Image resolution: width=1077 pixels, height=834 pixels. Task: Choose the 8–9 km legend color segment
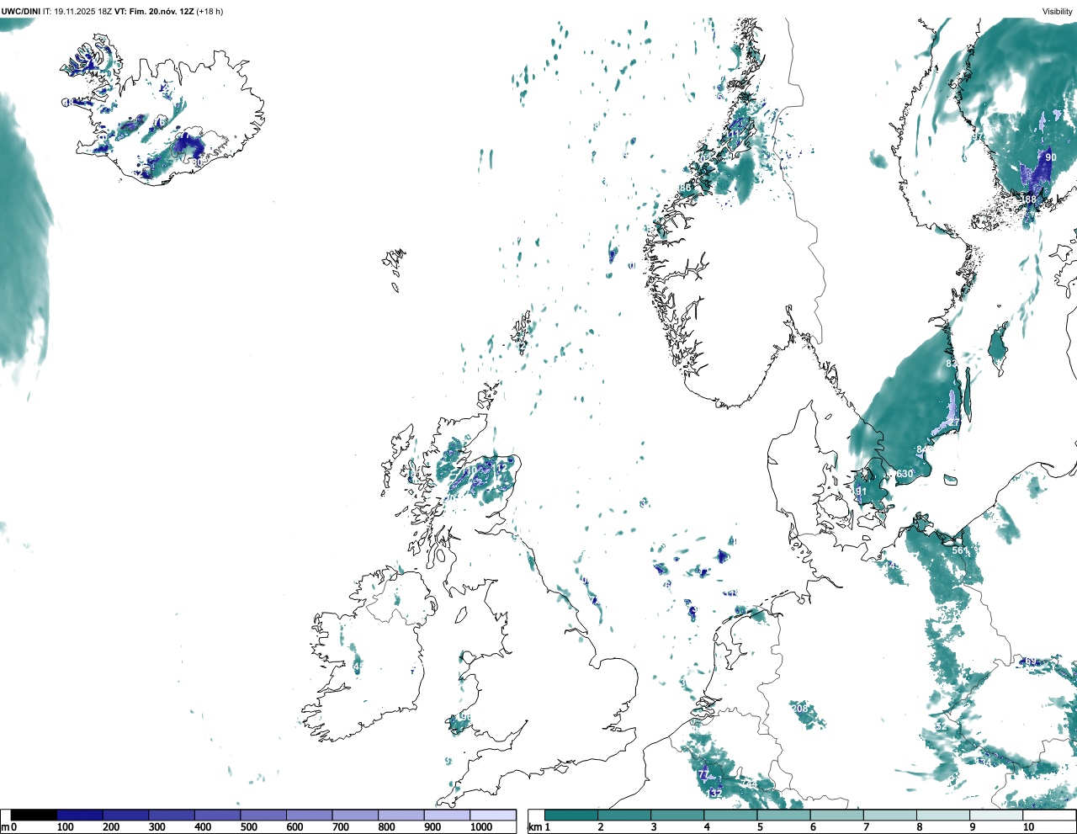[x=942, y=815]
